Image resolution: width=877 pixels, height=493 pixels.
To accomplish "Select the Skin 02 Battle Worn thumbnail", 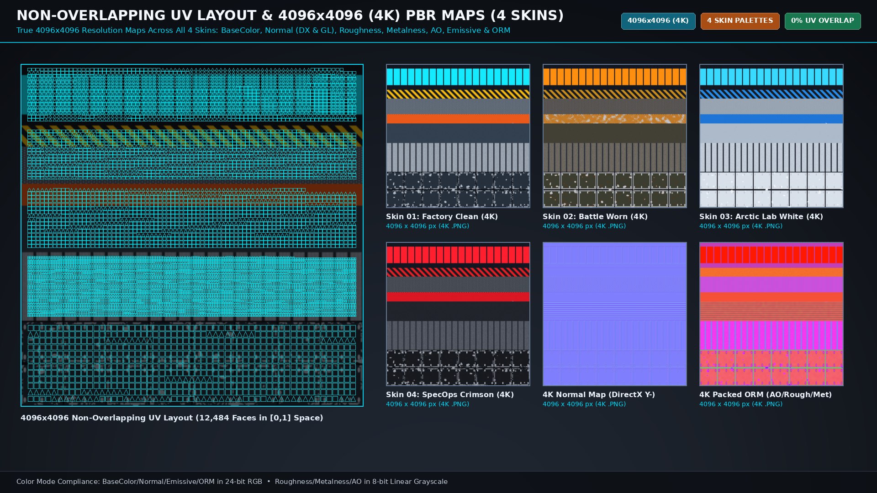I will pos(615,136).
